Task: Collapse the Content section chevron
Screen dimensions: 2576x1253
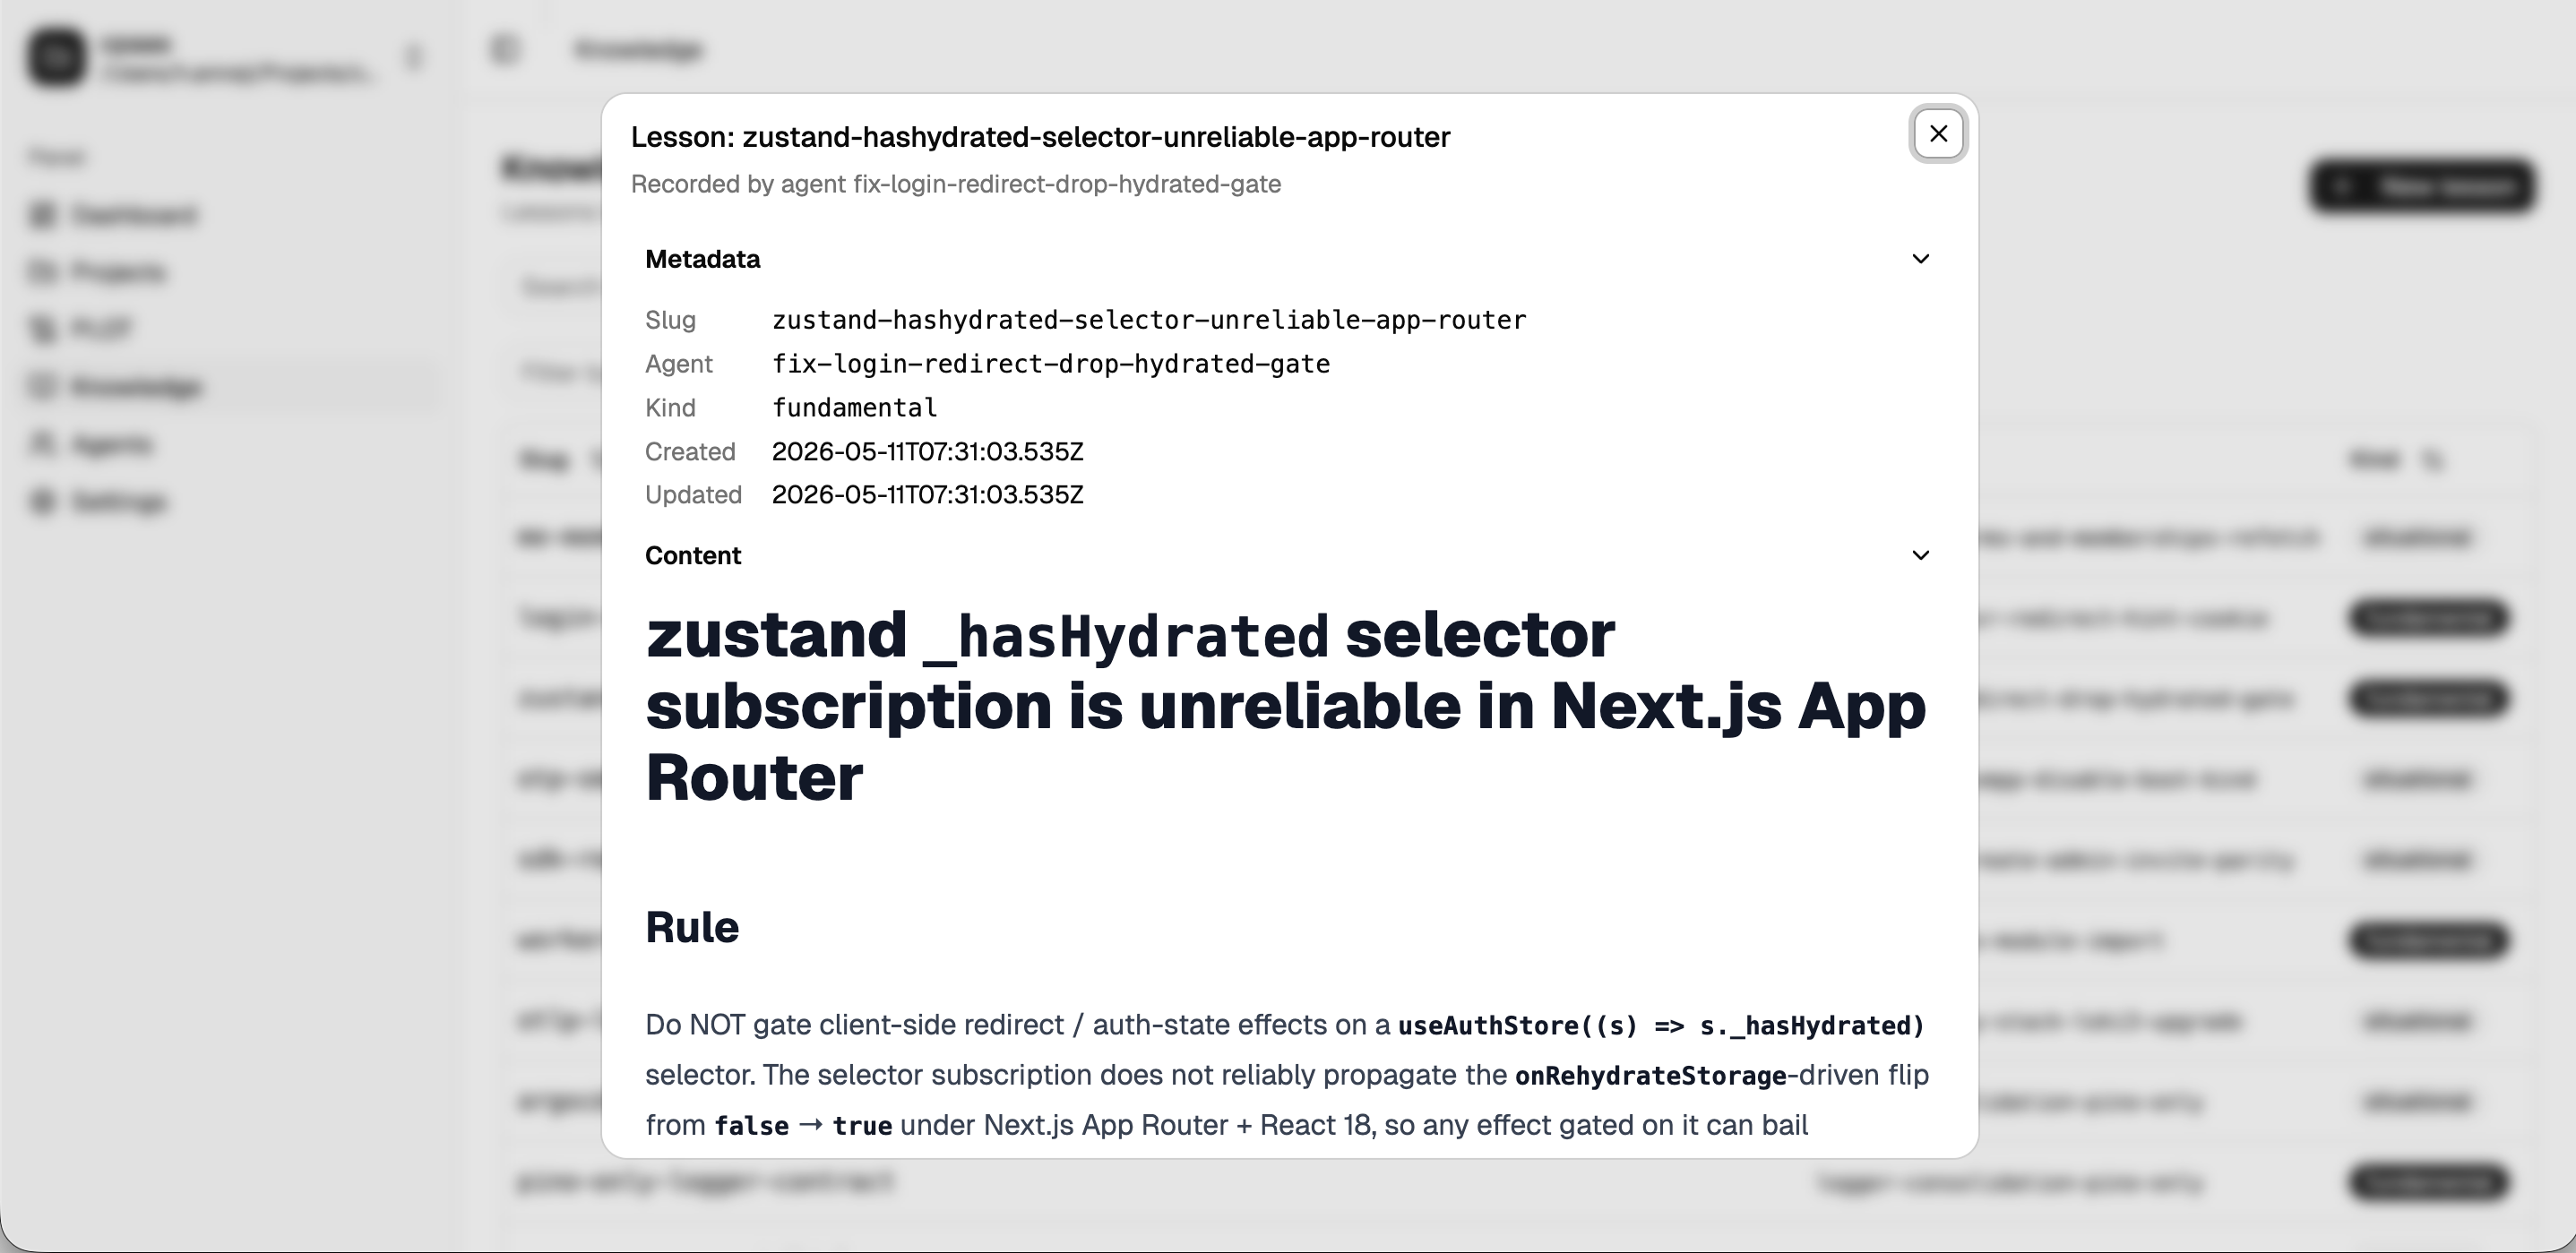Action: pyautogui.click(x=1920, y=555)
